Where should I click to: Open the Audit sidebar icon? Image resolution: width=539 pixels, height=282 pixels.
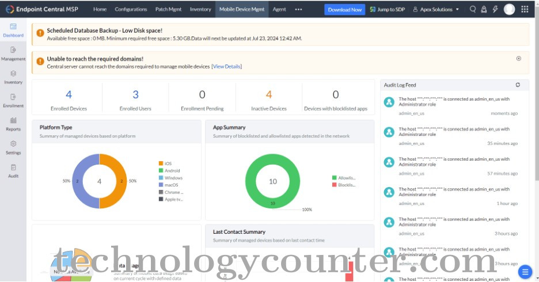pos(13,167)
